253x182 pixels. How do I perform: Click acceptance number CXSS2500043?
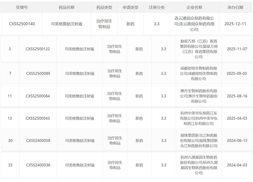(38, 118)
